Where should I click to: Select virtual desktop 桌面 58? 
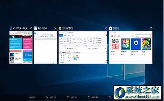pos(74,97)
